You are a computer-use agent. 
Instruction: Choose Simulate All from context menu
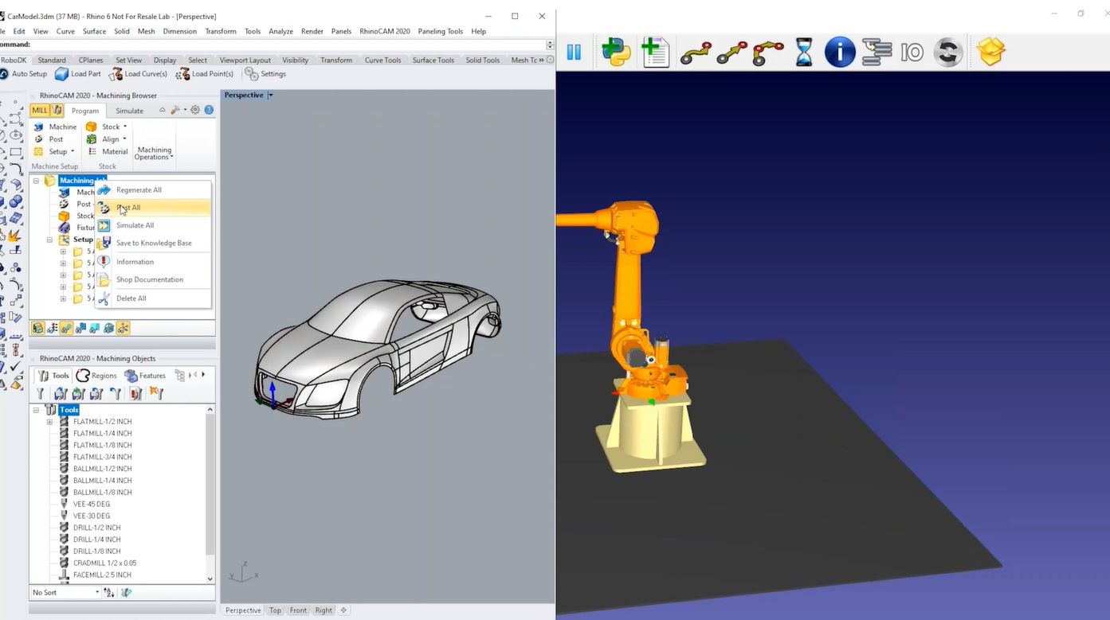[x=135, y=225]
